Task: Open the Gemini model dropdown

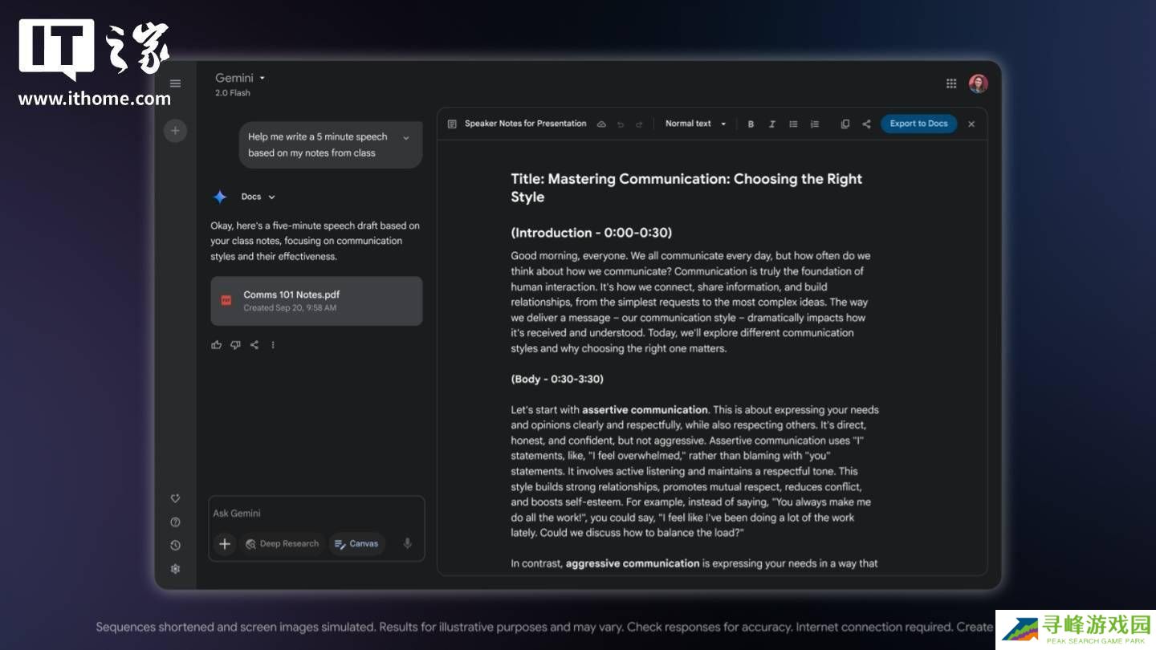Action: point(240,78)
